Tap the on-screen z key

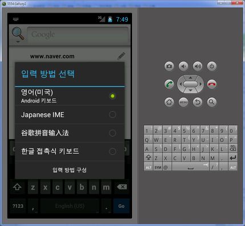[33, 187]
